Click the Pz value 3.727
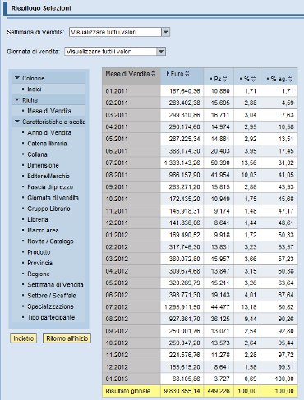 (222, 379)
